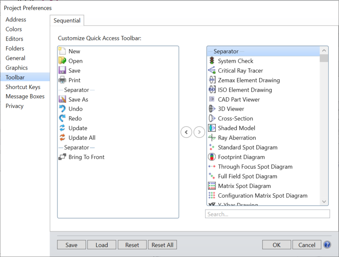
Task: Confirm with the OK button
Action: click(x=276, y=245)
